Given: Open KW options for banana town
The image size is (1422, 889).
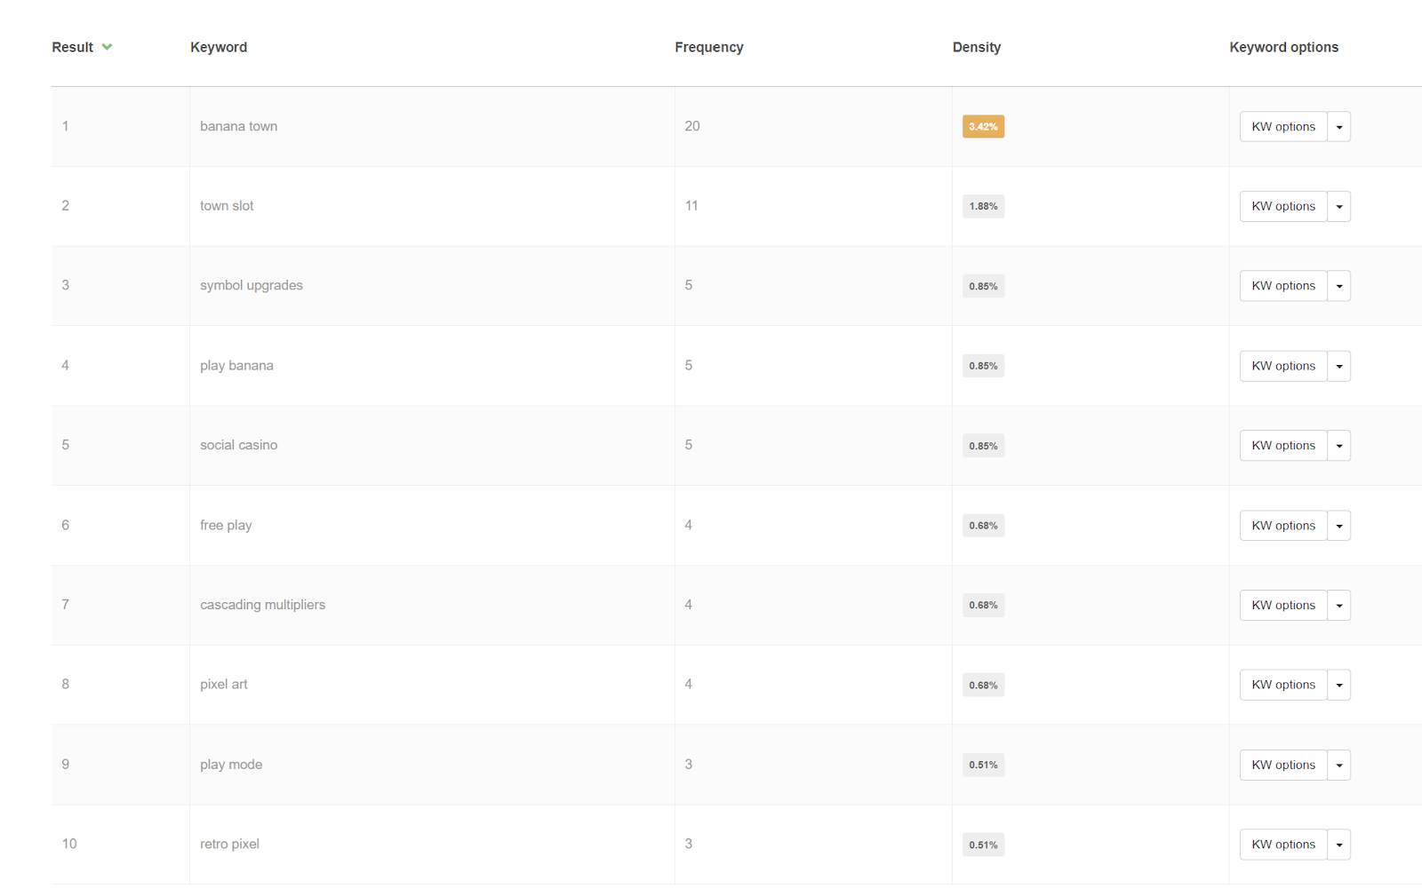Looking at the screenshot, I should pyautogui.click(x=1282, y=127).
